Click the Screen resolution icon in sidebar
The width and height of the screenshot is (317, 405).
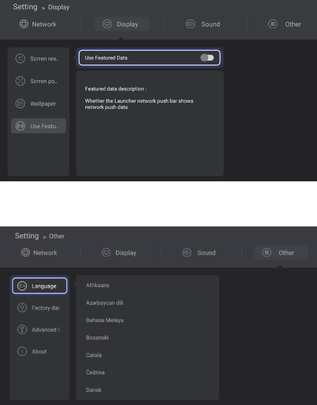click(x=19, y=59)
